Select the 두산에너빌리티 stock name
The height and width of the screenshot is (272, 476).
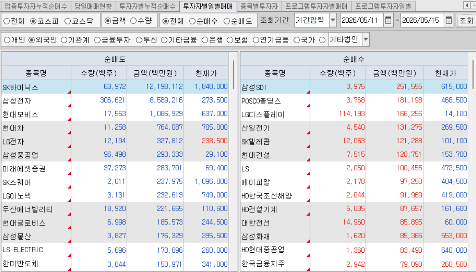click(x=27, y=209)
